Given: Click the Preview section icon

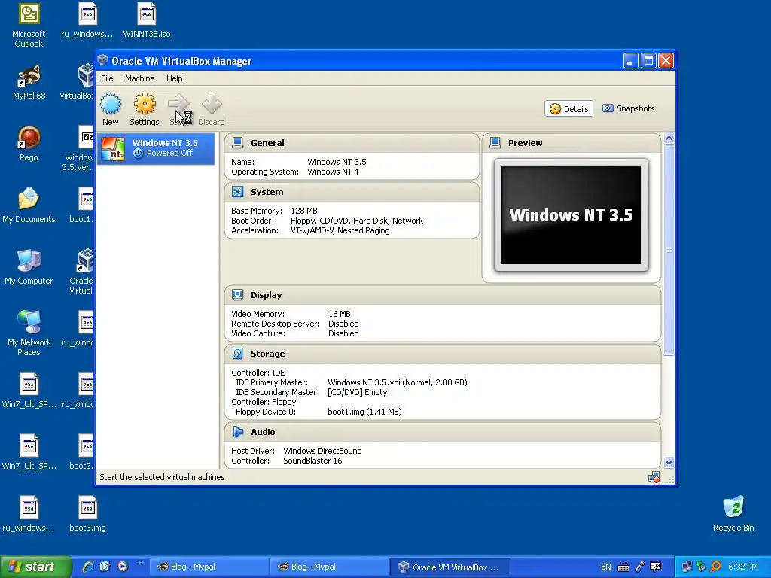Looking at the screenshot, I should tap(495, 143).
